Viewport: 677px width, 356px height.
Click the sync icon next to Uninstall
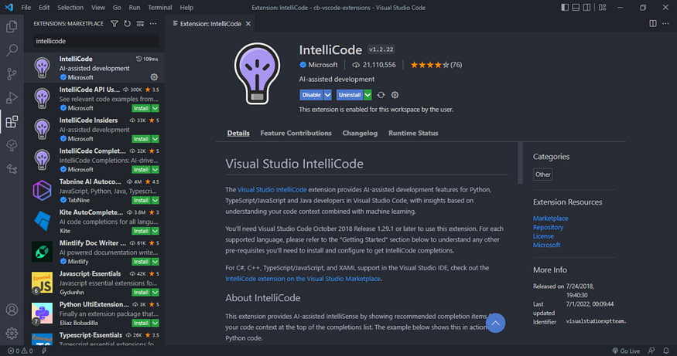(x=381, y=94)
